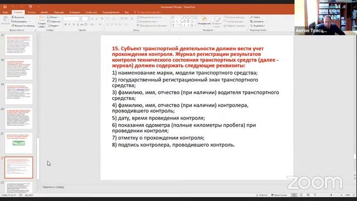Select slide 23 thumbnail
The image size is (357, 201).
coord(18,188)
